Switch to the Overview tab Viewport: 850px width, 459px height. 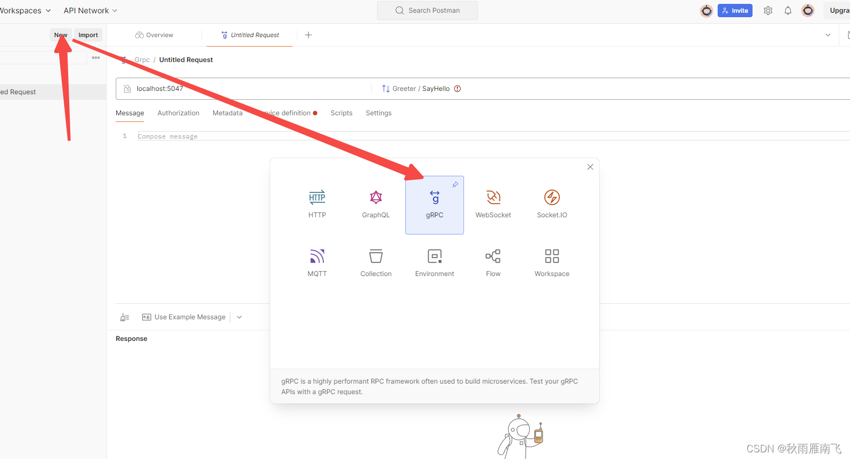pyautogui.click(x=154, y=35)
